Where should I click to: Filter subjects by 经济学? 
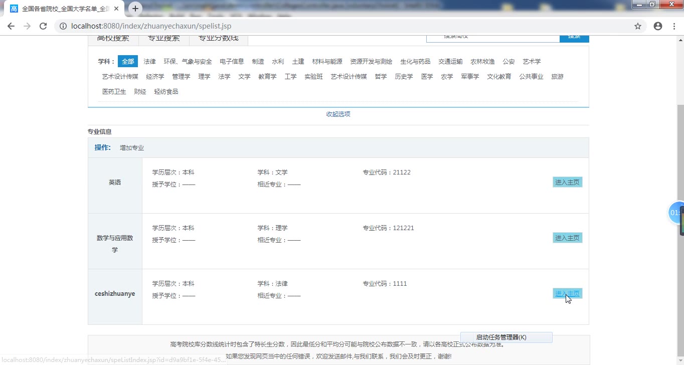click(155, 77)
